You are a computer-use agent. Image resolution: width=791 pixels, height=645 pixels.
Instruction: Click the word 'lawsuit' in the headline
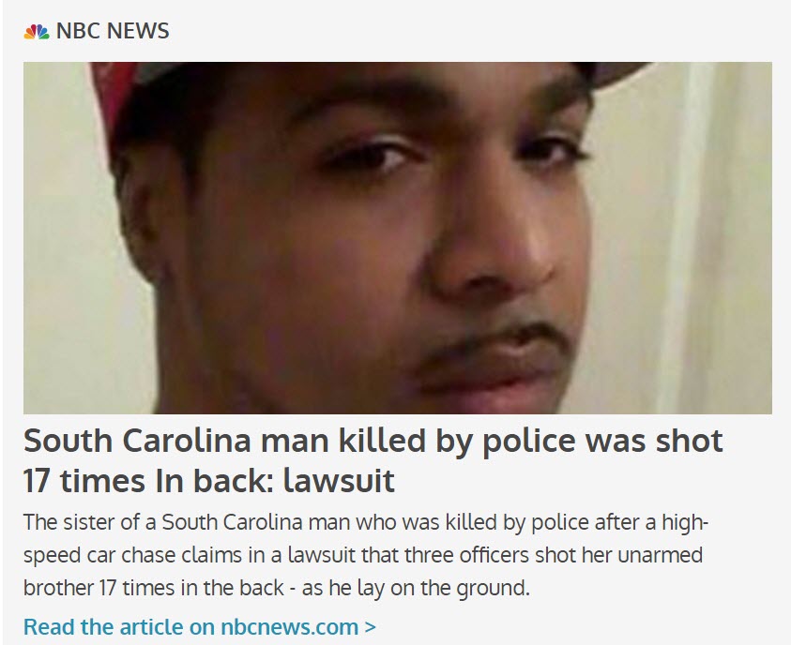[x=339, y=480]
